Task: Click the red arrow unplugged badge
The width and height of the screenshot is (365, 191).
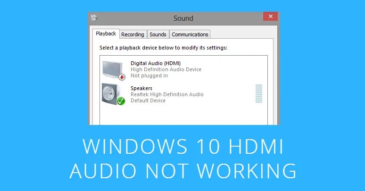Action: 122,77
